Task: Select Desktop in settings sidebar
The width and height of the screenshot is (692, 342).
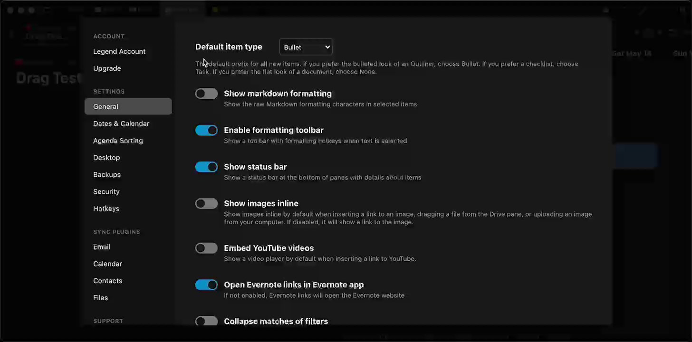Action: click(106, 158)
